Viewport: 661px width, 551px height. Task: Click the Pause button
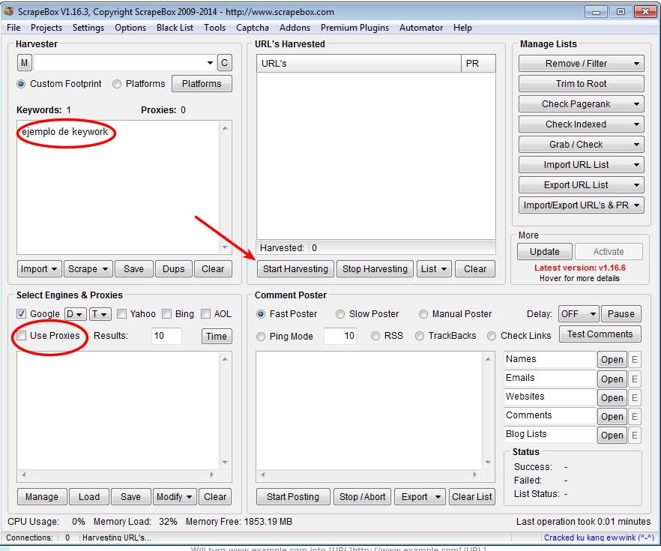point(621,313)
